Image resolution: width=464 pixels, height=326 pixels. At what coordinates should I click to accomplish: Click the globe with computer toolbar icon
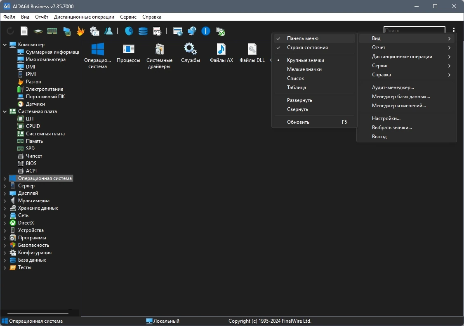(192, 31)
